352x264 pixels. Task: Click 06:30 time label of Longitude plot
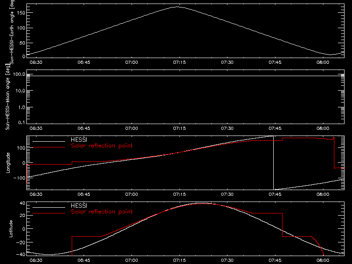[x=36, y=194]
